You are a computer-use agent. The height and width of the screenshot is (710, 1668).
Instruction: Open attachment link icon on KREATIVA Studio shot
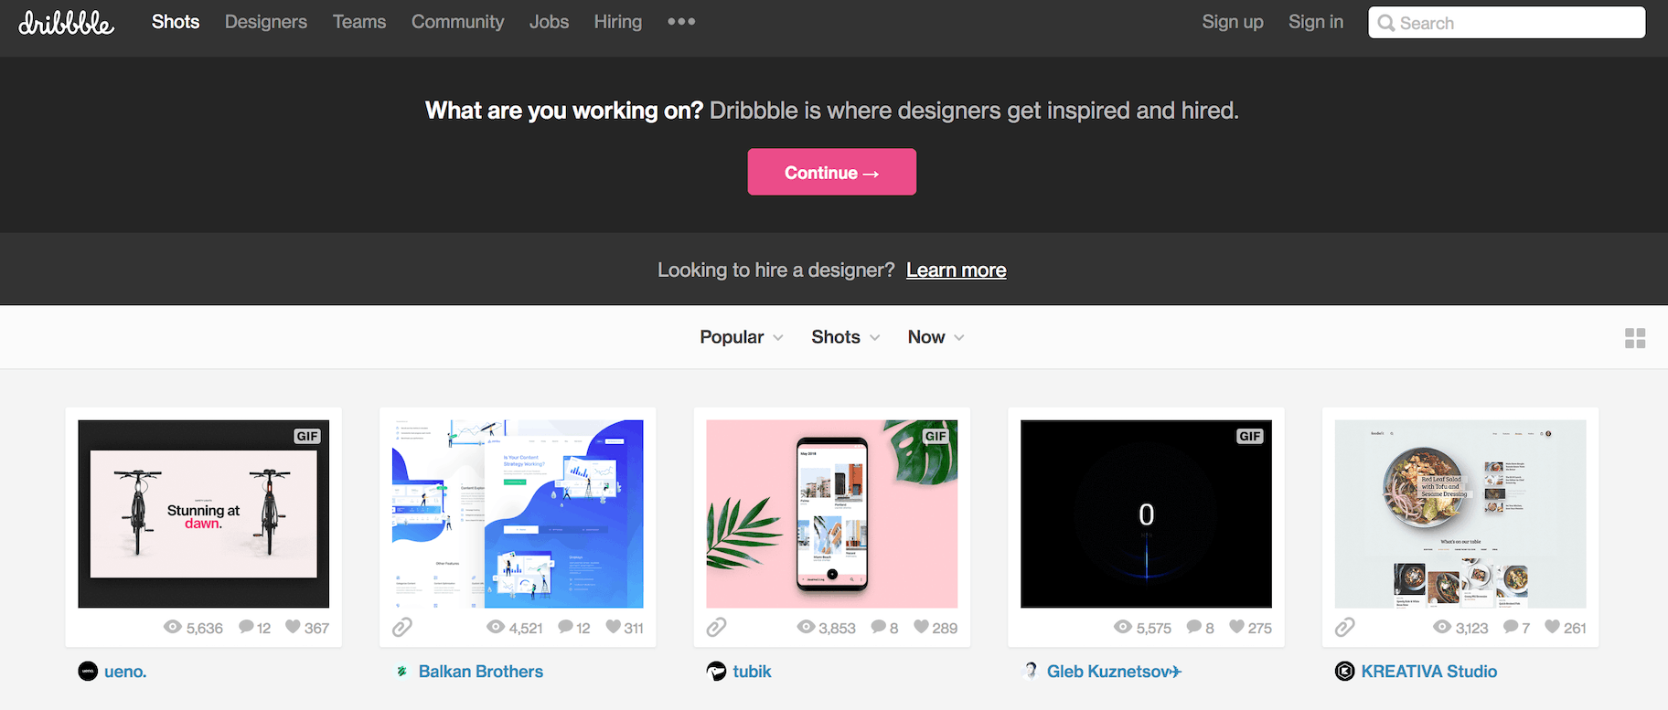1345,627
